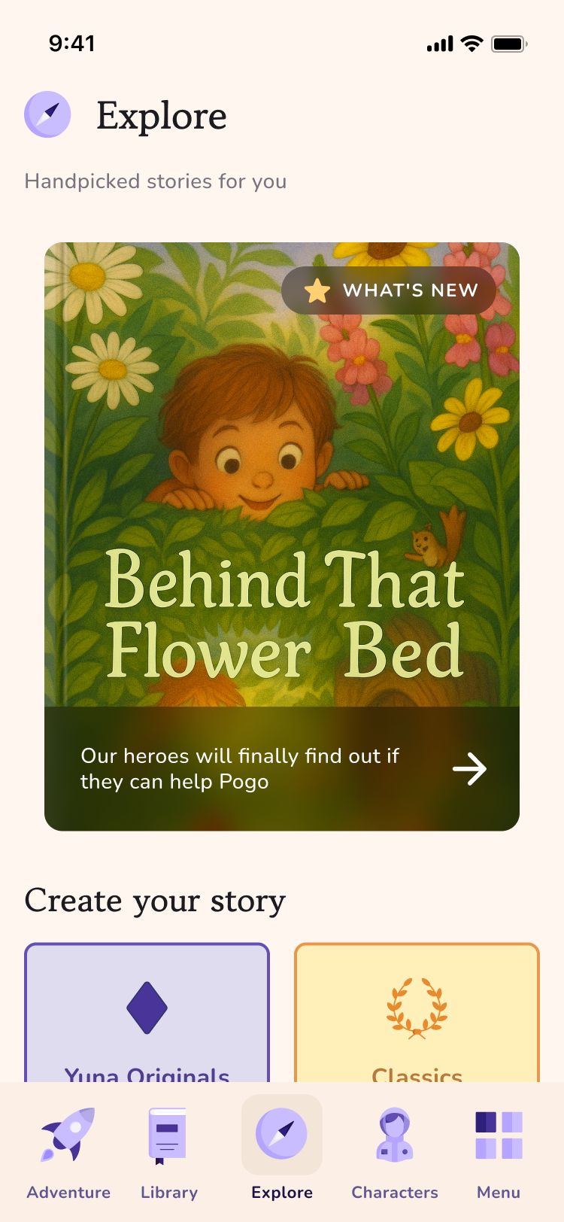Viewport: 564px width, 1222px height.
Task: Switch to the Menu tab label
Action: pyautogui.click(x=499, y=1192)
